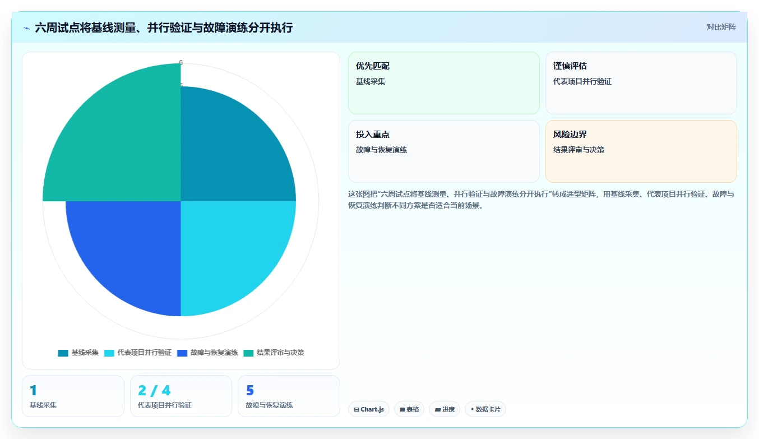Click the stat card showing 5
This screenshot has height=439, width=759.
point(289,396)
